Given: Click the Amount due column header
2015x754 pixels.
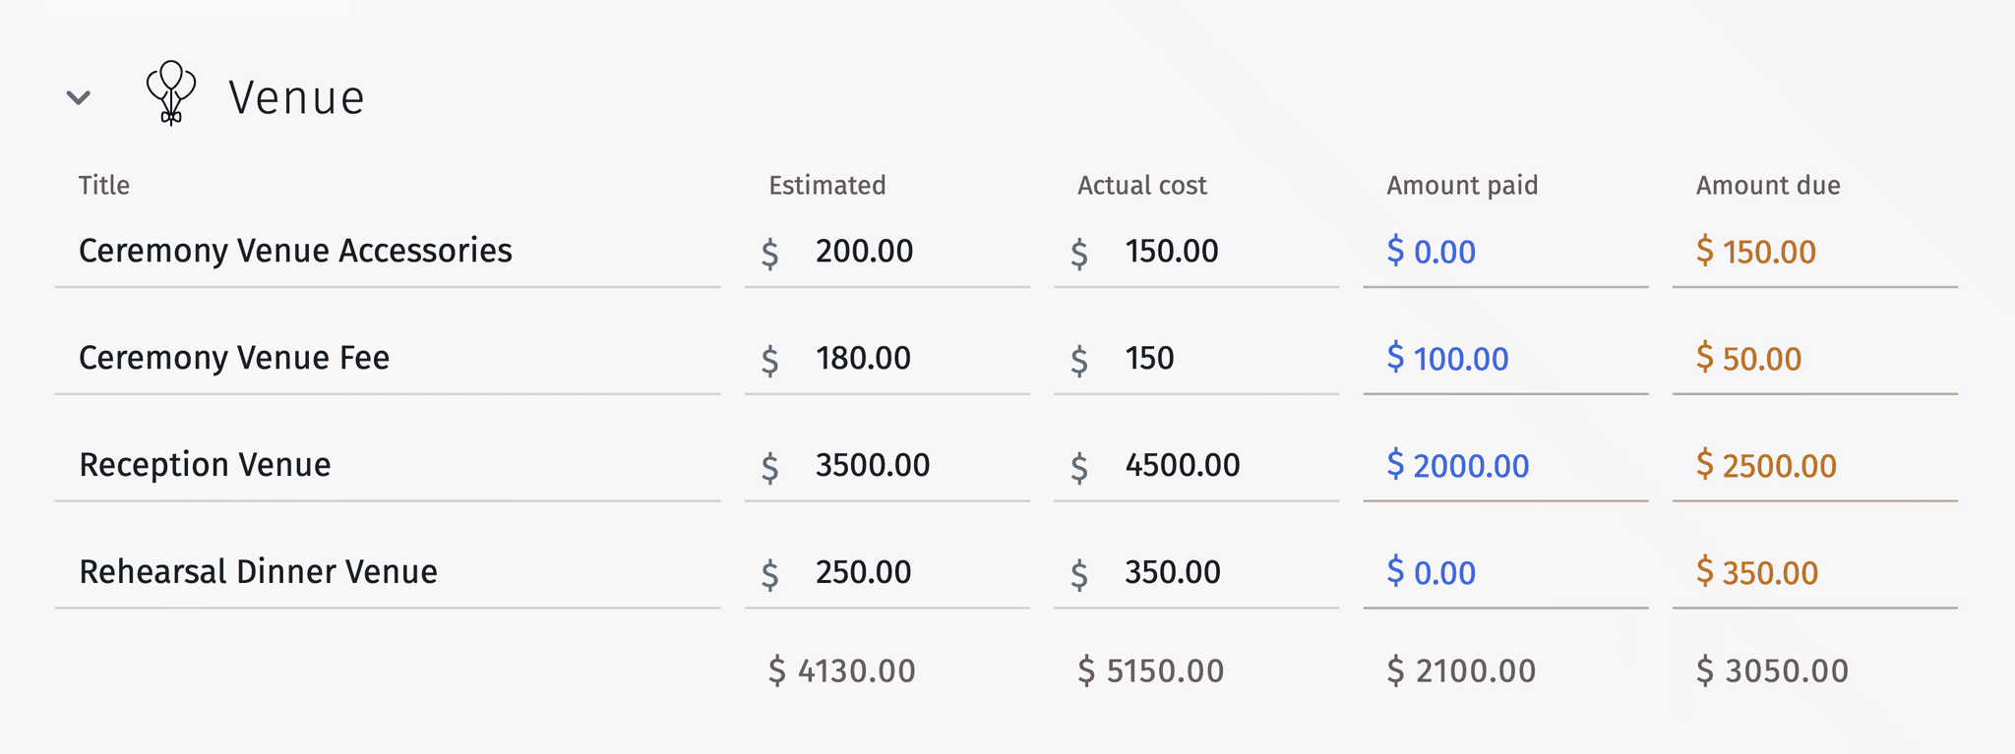Looking at the screenshot, I should point(1767,184).
